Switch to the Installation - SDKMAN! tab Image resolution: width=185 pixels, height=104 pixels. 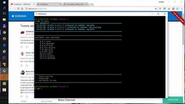[22, 4]
